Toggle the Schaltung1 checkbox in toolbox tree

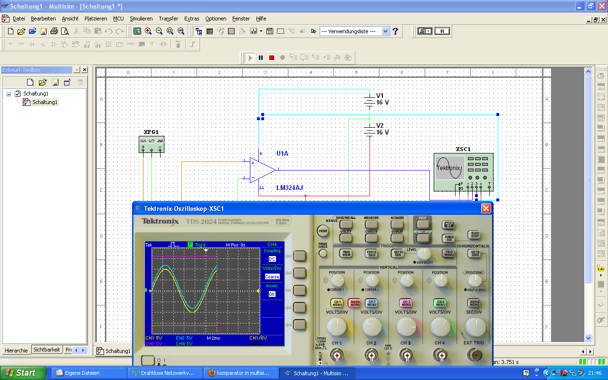point(18,94)
